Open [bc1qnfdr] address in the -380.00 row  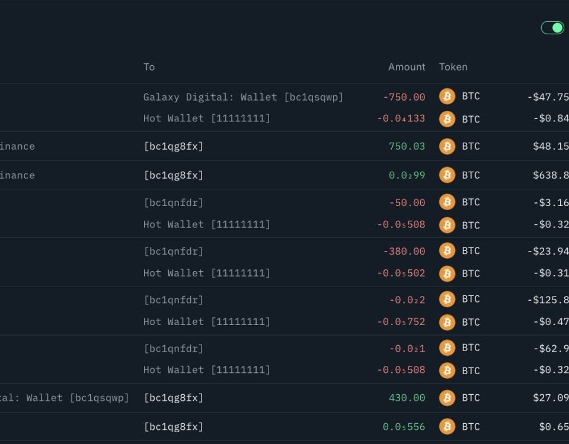click(x=174, y=251)
